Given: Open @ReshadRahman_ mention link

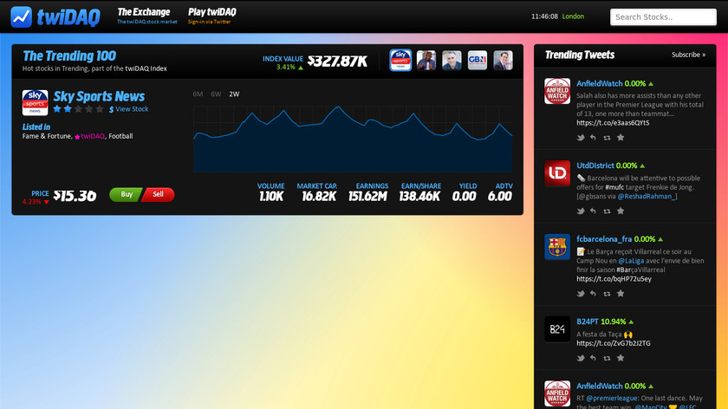Looking at the screenshot, I should click(647, 197).
